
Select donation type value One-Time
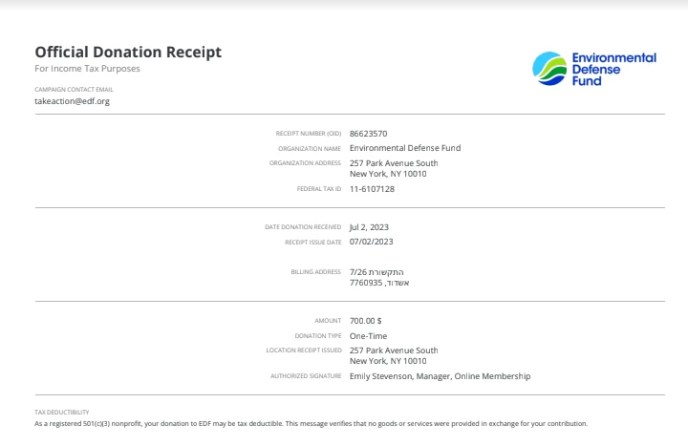[x=368, y=336]
